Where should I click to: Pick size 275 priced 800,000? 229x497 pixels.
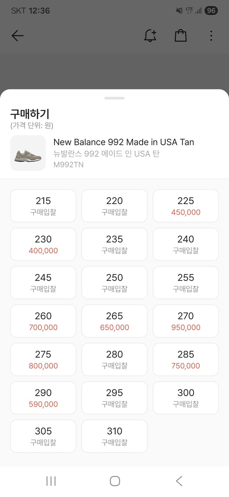point(43,359)
